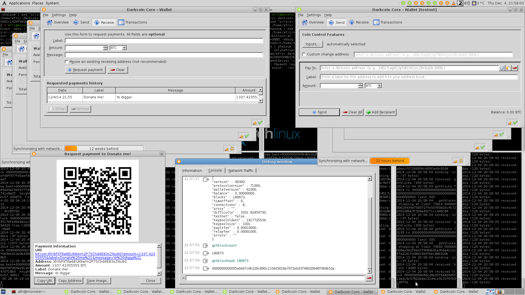Click sync spinner icon beside 12 weeks behind
The width and height of the screenshot is (525, 295).
[232, 149]
